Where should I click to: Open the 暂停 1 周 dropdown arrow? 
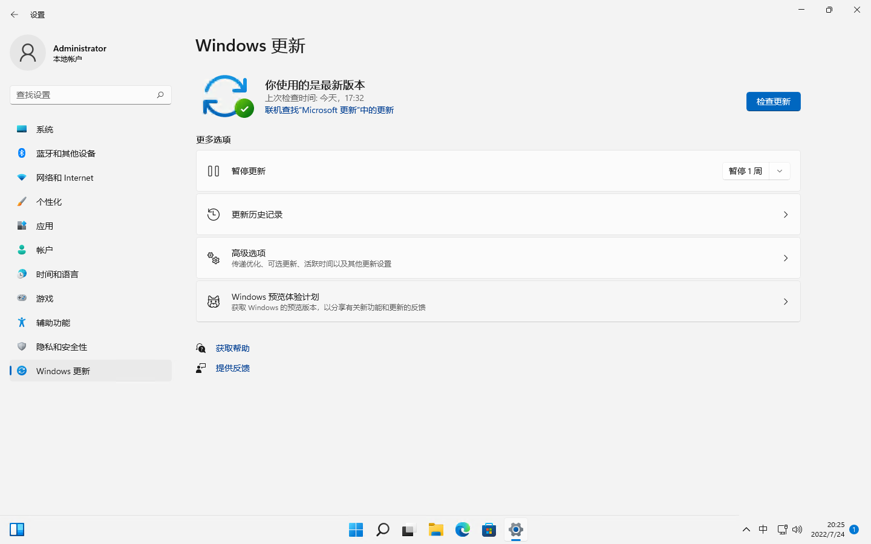click(x=780, y=171)
